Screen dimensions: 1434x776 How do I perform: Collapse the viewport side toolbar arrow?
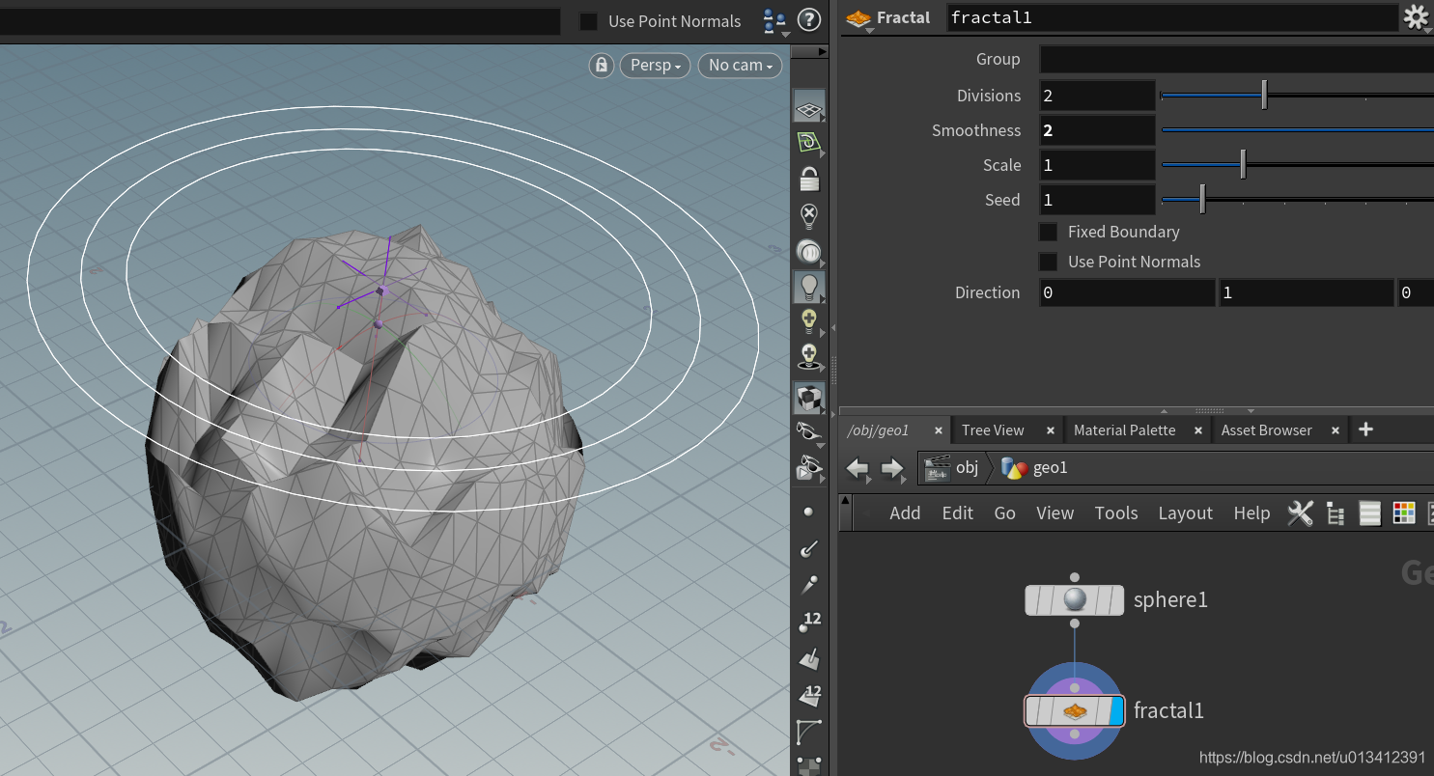click(x=822, y=50)
